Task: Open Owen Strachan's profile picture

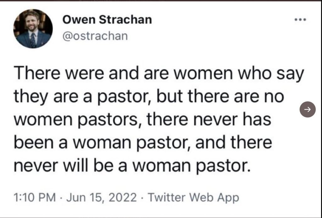Action: (33, 29)
